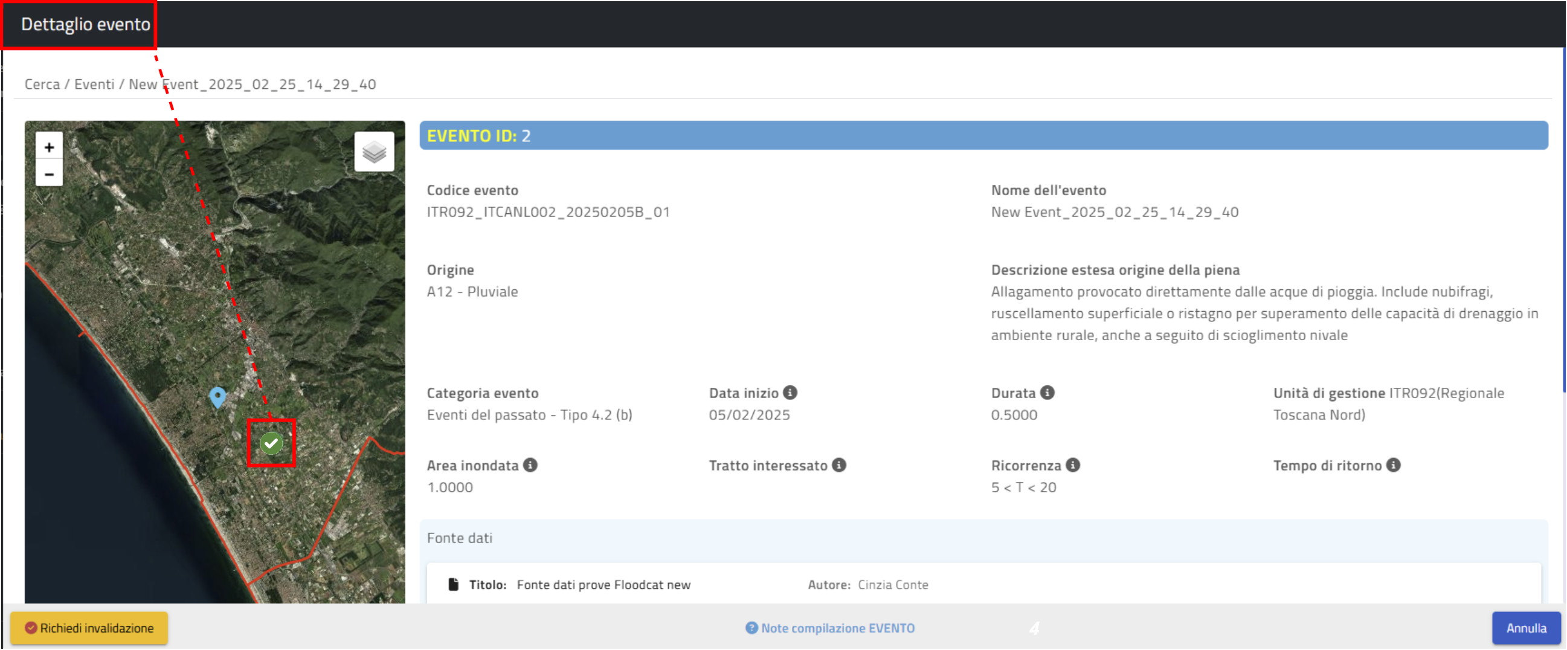The width and height of the screenshot is (1567, 650).
Task: Open the map layers selector
Action: click(x=374, y=152)
